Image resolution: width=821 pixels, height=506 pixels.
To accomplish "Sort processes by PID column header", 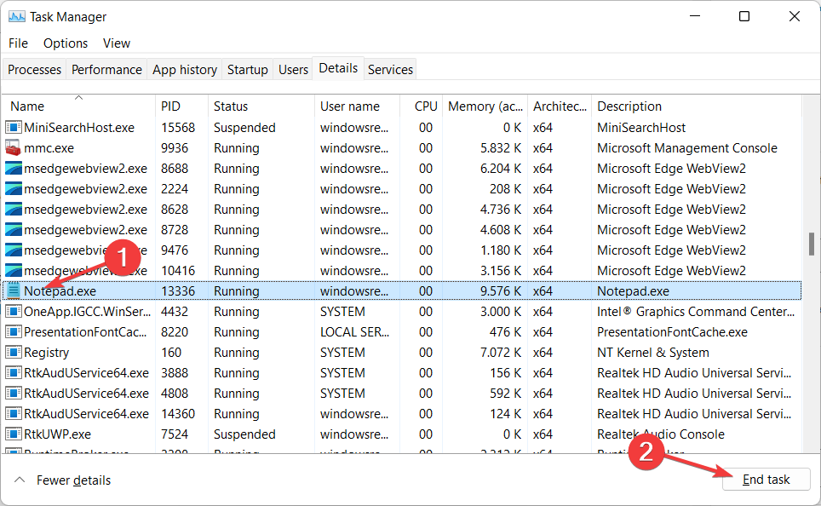I will (170, 106).
